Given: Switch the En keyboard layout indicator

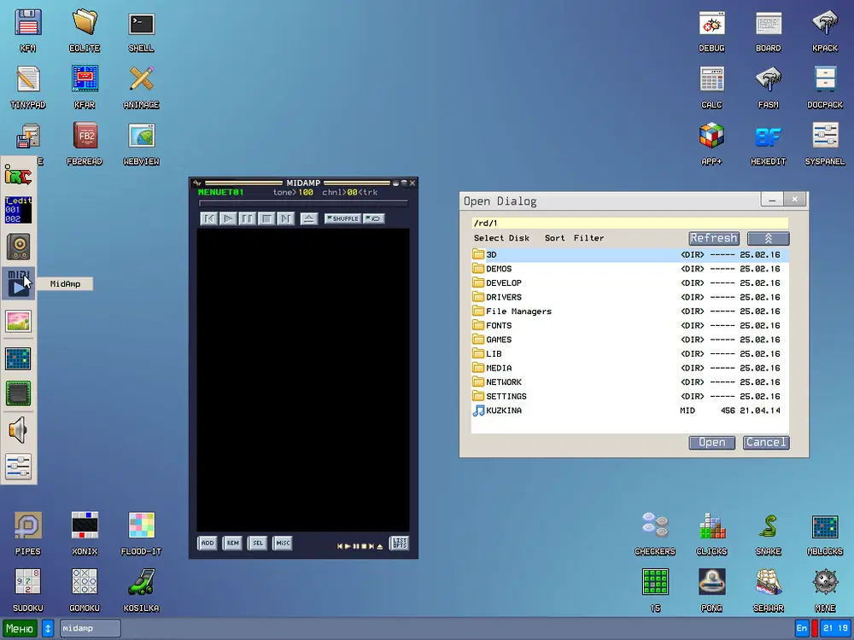Looking at the screenshot, I should point(801,628).
